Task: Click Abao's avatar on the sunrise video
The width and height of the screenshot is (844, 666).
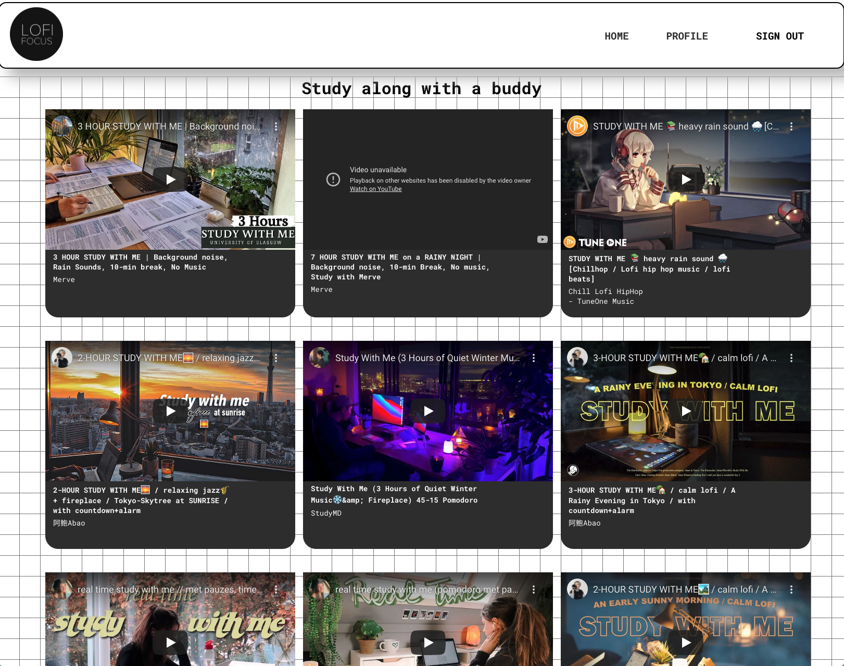Action: click(x=61, y=357)
